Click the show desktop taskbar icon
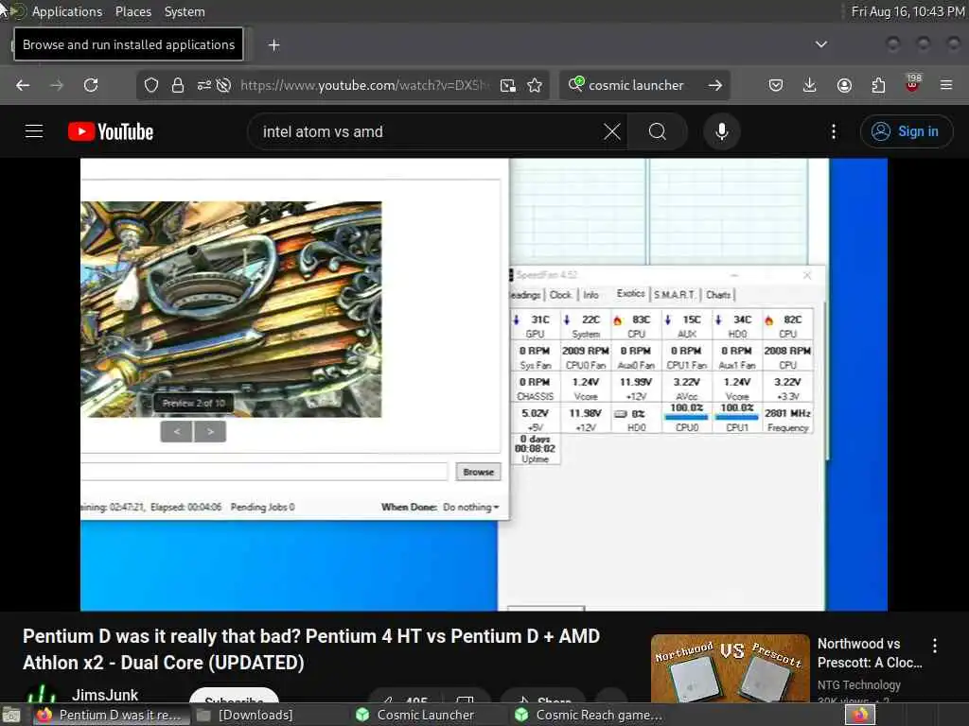This screenshot has height=726, width=969. click(11, 716)
